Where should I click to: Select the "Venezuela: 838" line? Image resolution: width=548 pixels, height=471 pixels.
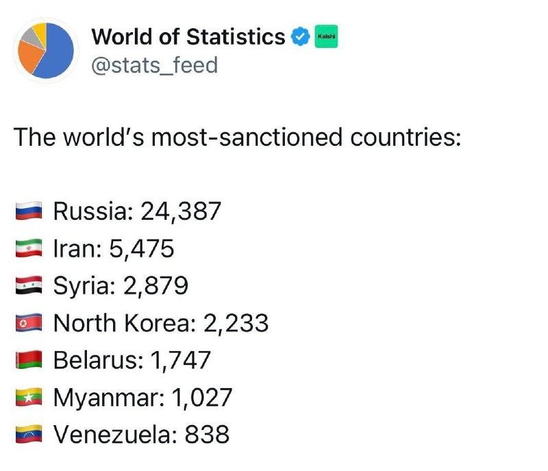pyautogui.click(x=140, y=434)
